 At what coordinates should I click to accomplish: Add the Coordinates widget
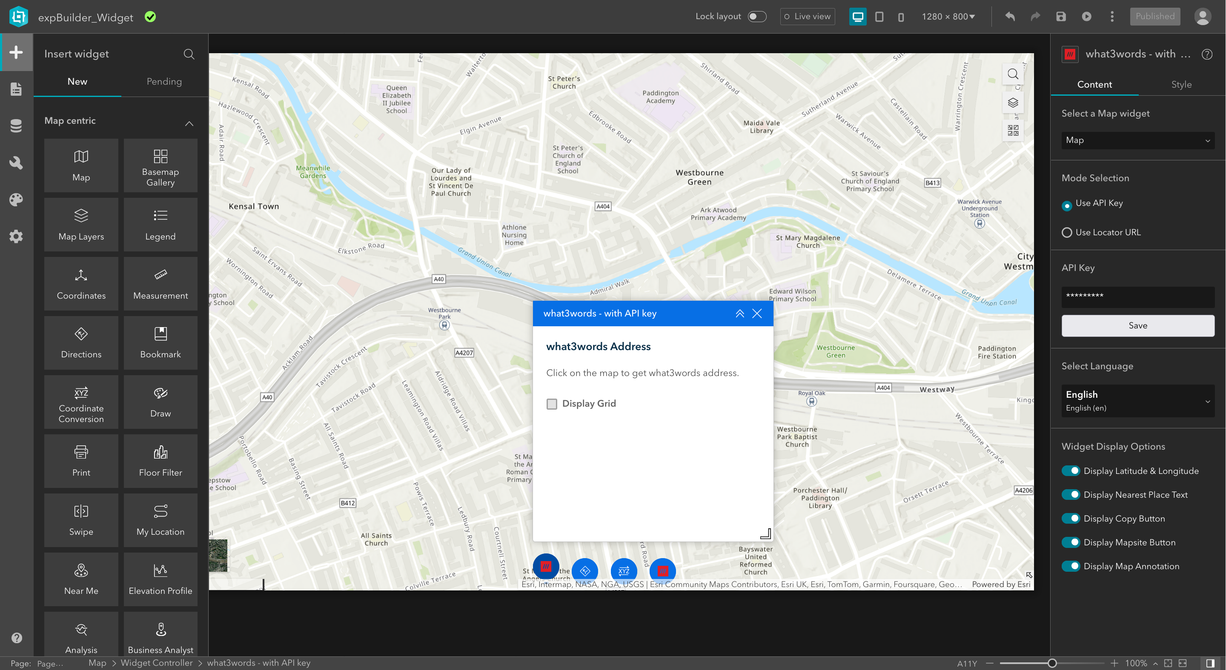pyautogui.click(x=81, y=284)
